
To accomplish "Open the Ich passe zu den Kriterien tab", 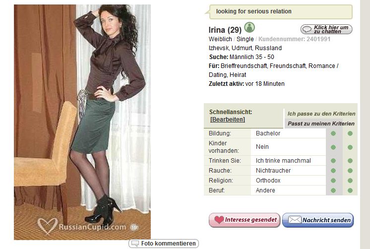I will (321, 114).
